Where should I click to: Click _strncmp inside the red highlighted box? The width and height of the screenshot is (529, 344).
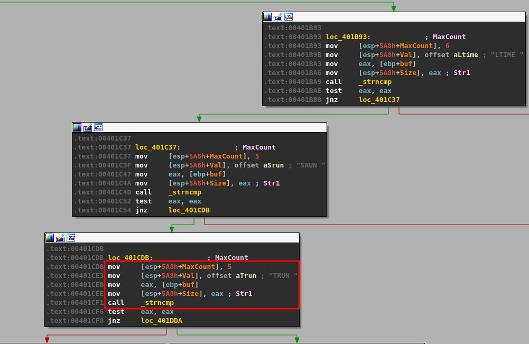(157, 303)
